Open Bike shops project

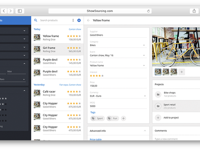176,95
